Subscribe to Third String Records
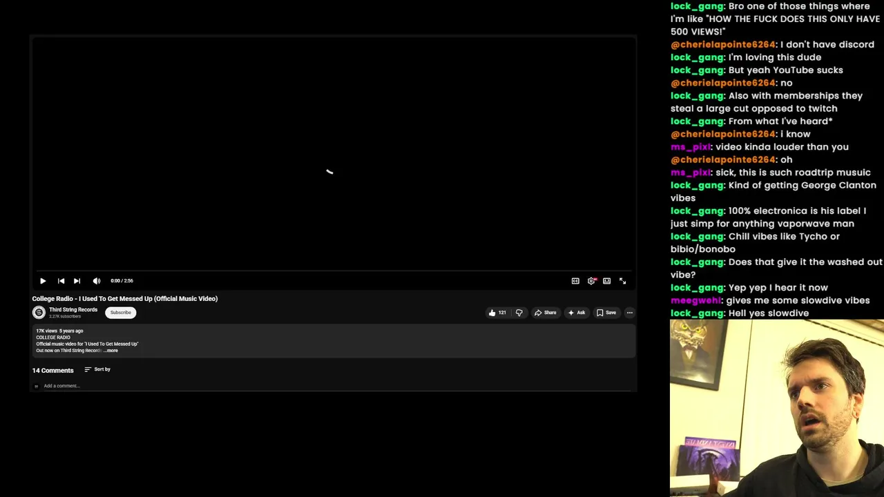Image resolution: width=884 pixels, height=497 pixels. click(x=120, y=313)
